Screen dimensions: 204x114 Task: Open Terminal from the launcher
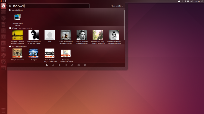3,68
